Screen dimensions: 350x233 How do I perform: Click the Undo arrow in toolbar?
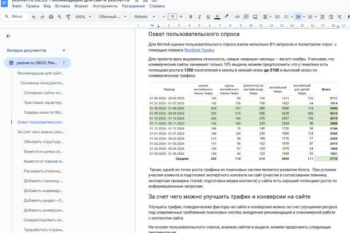34,17
